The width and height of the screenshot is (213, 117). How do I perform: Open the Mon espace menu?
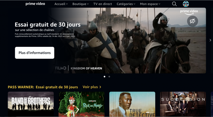[150, 4]
